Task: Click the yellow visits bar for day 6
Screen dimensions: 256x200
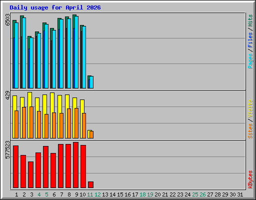Action: tap(52, 115)
